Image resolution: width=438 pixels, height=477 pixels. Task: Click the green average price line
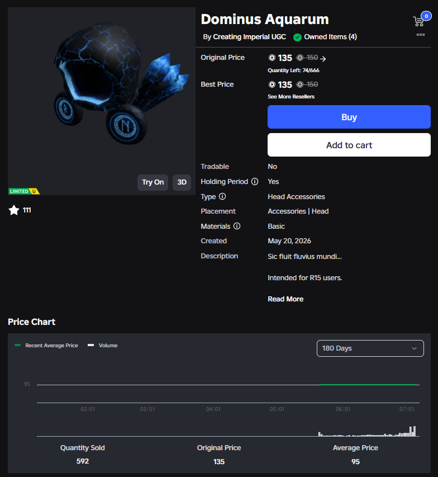[x=368, y=385]
